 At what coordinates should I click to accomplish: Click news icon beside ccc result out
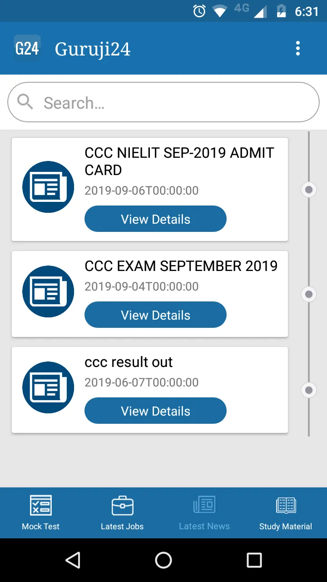(48, 387)
